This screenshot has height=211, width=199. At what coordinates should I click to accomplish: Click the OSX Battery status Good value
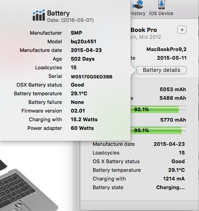77,85
